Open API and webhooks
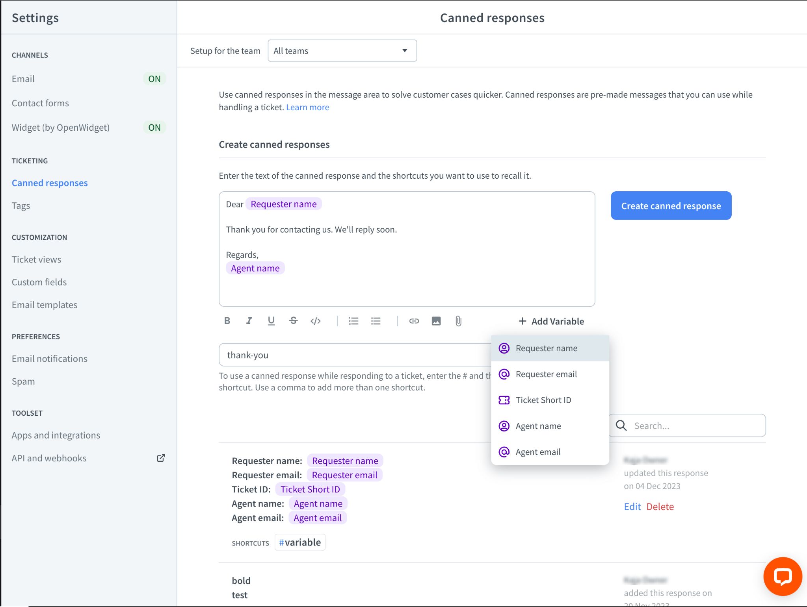This screenshot has width=807, height=607. (49, 458)
